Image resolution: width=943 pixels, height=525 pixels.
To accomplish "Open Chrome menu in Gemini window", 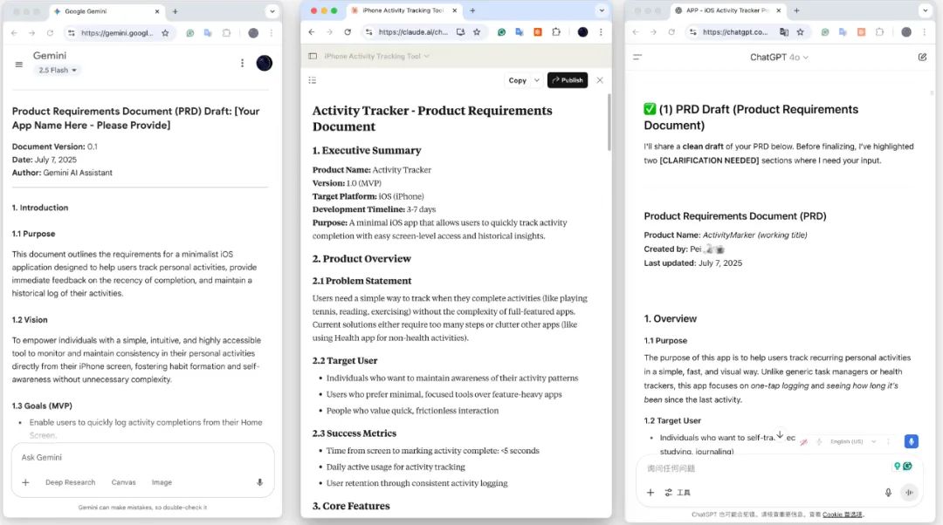I will pyautogui.click(x=272, y=33).
